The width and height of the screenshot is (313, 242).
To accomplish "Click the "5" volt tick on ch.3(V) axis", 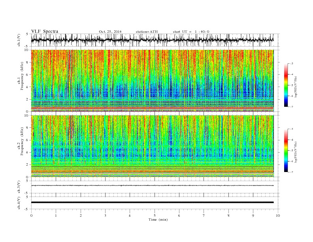I will (27, 181).
